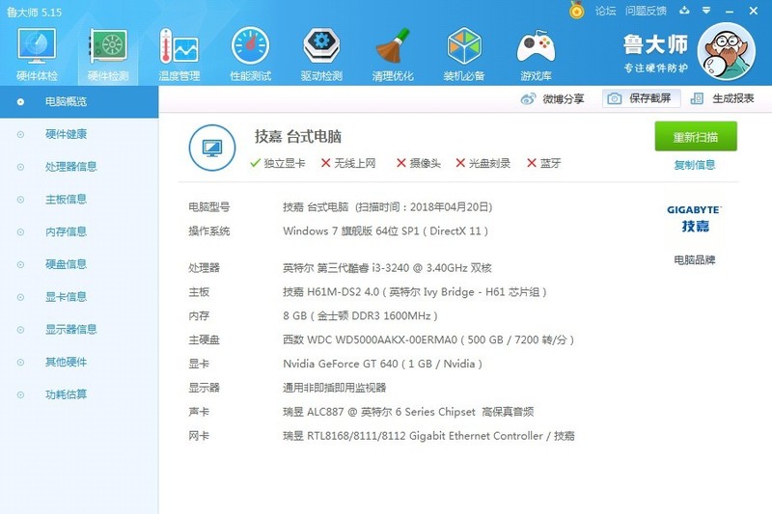Click the gold medal icon in title bar
This screenshot has height=514, width=772.
[x=577, y=11]
